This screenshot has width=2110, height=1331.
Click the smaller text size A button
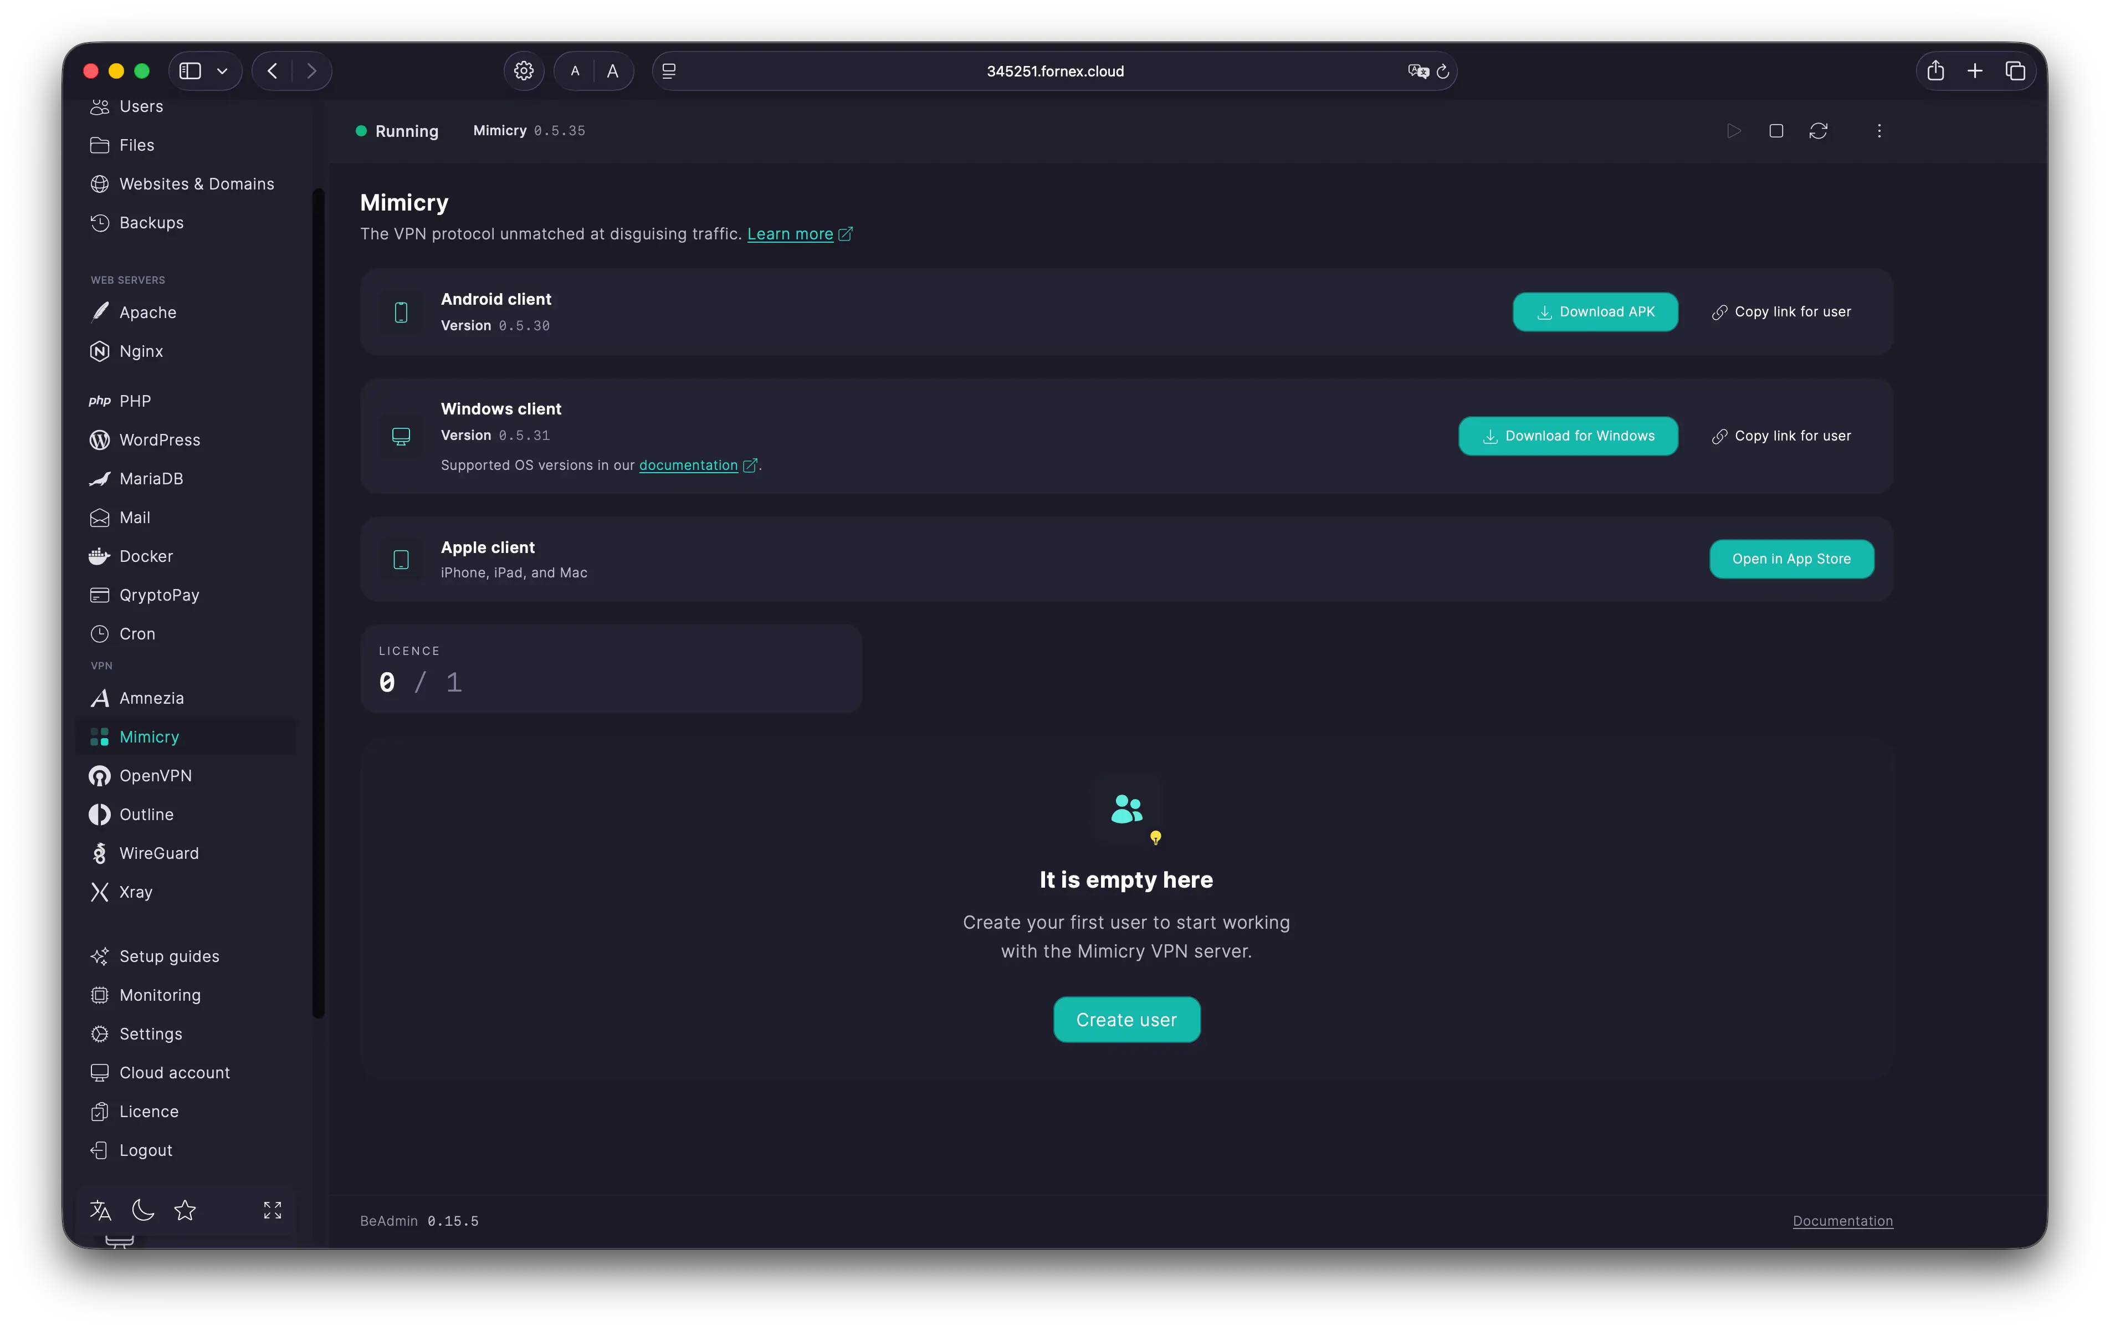[575, 71]
